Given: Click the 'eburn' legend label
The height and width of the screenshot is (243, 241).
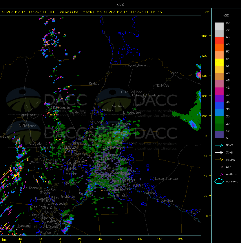Looking at the screenshot, I should point(230,160).
